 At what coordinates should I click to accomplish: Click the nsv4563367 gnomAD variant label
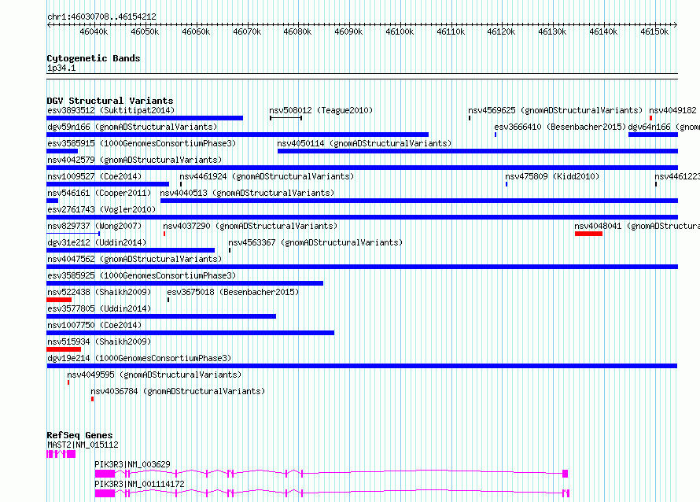(315, 242)
